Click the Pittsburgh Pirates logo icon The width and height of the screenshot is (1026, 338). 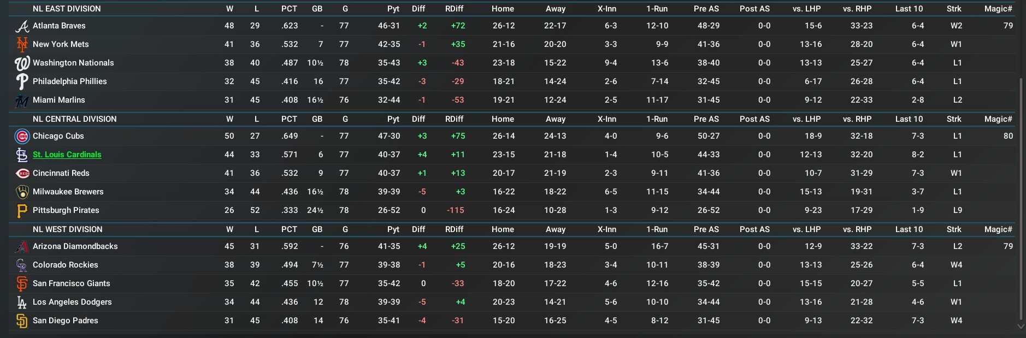(x=22, y=211)
